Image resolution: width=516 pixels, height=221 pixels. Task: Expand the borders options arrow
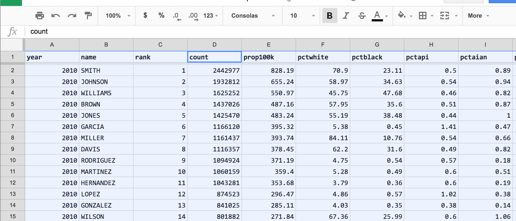[432, 16]
